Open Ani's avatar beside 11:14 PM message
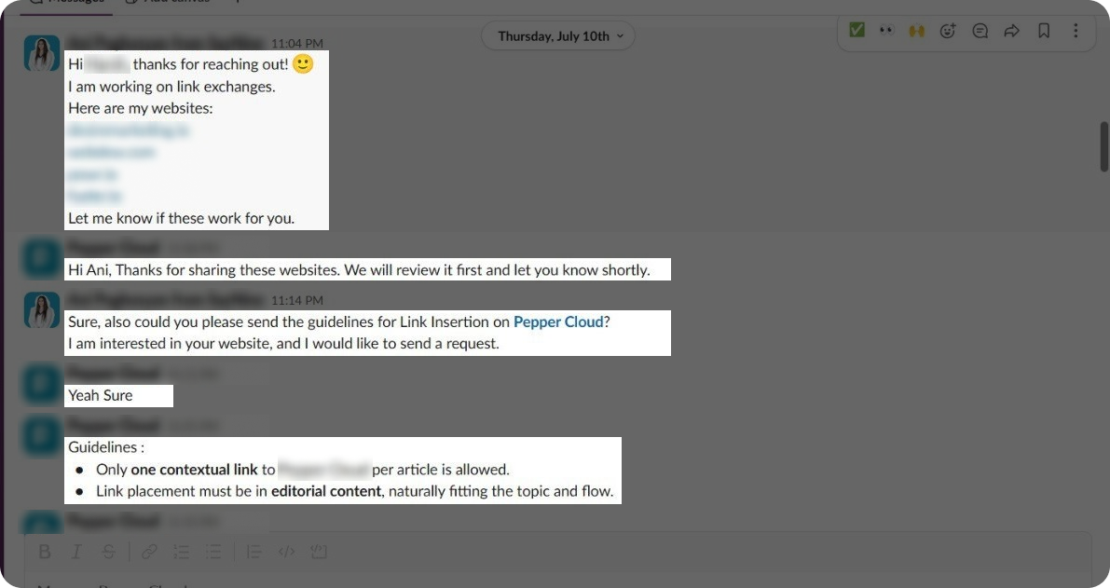1110x588 pixels. coord(42,310)
